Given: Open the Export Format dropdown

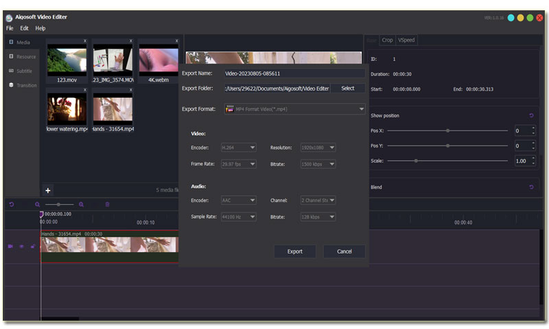Looking at the screenshot, I should [x=294, y=109].
